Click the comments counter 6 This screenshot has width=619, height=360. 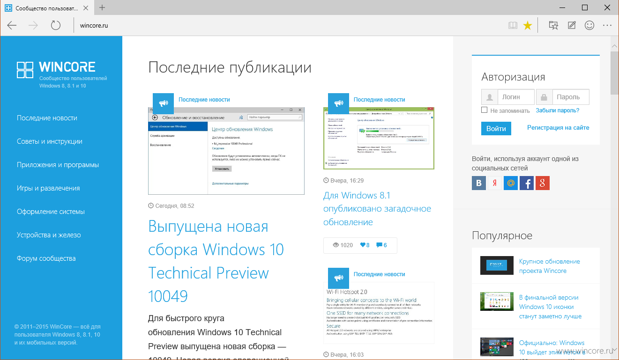pos(382,245)
